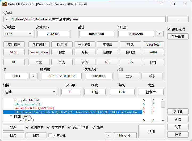Viewport: 192px width, 141px height.
Task: Click the 入口点 address field 0040e2f0
Action: coord(136,34)
